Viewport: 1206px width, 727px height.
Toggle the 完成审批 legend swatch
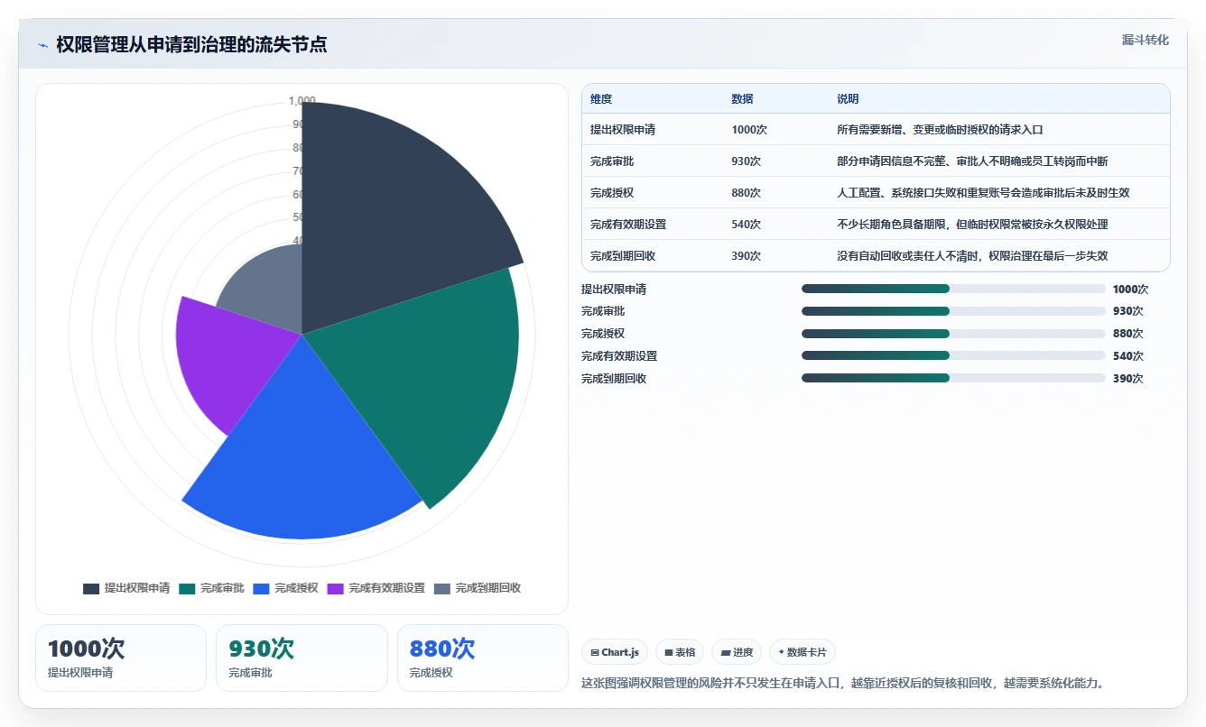pyautogui.click(x=187, y=588)
